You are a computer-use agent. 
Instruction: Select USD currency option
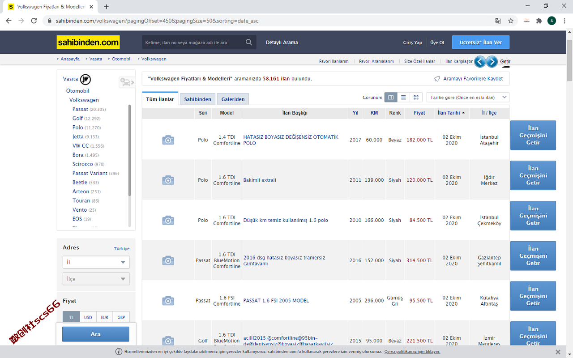click(x=88, y=317)
